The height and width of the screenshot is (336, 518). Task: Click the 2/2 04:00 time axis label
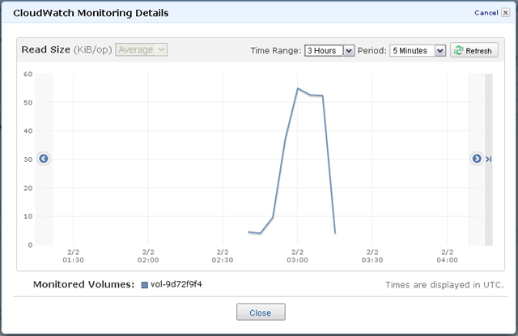tap(446, 256)
